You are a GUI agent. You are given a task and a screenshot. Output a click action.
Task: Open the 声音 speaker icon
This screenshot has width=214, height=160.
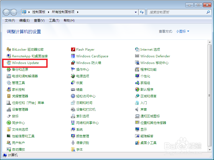[137, 109]
